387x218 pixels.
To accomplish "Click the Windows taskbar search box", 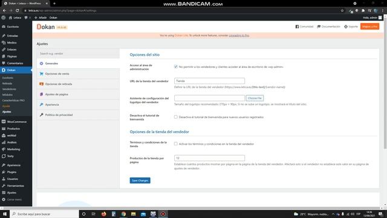I will coord(44,214).
